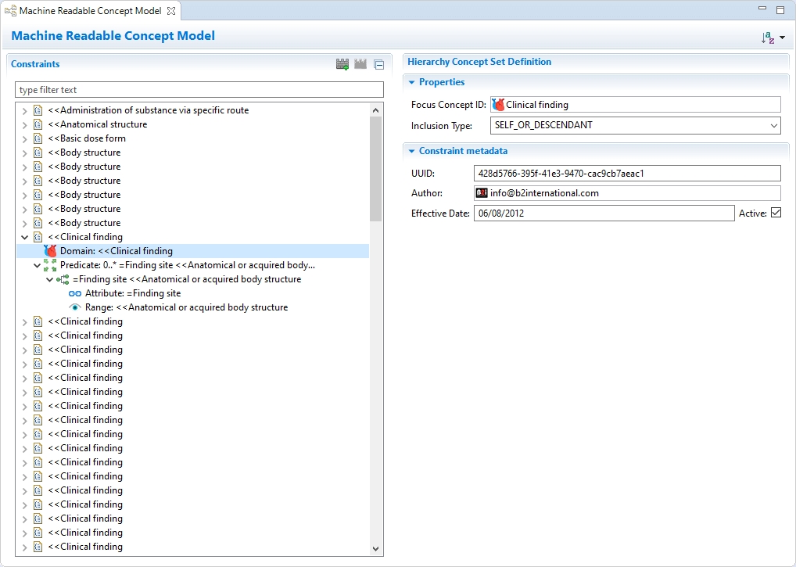
Task: Select the Machine Readable Concept Model tab
Action: 90,11
